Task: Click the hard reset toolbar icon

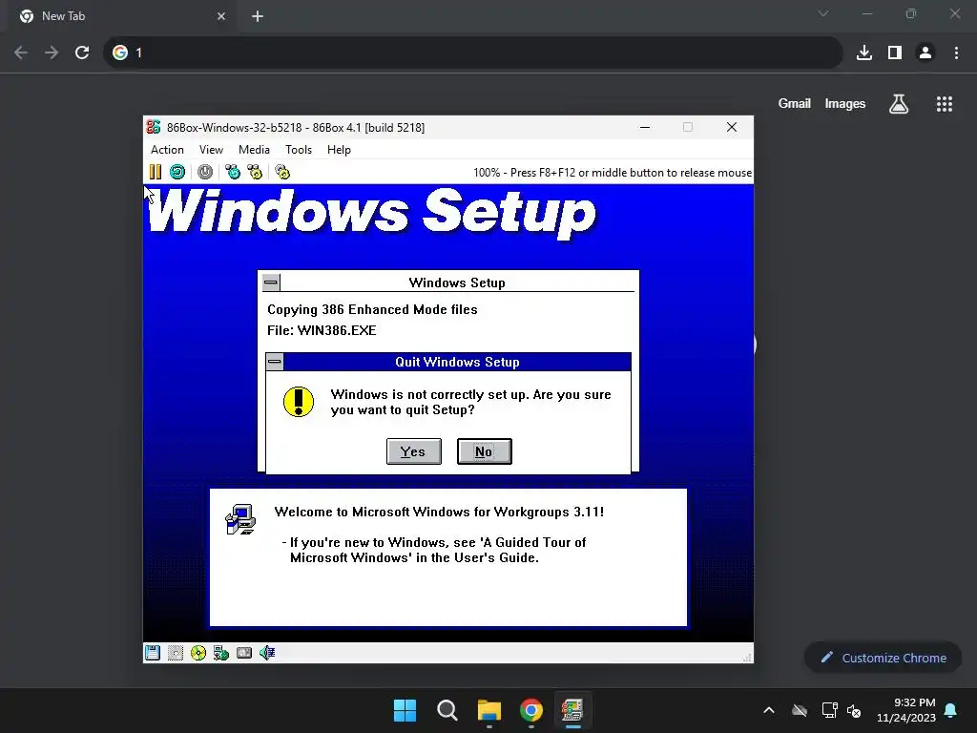Action: coord(177,172)
